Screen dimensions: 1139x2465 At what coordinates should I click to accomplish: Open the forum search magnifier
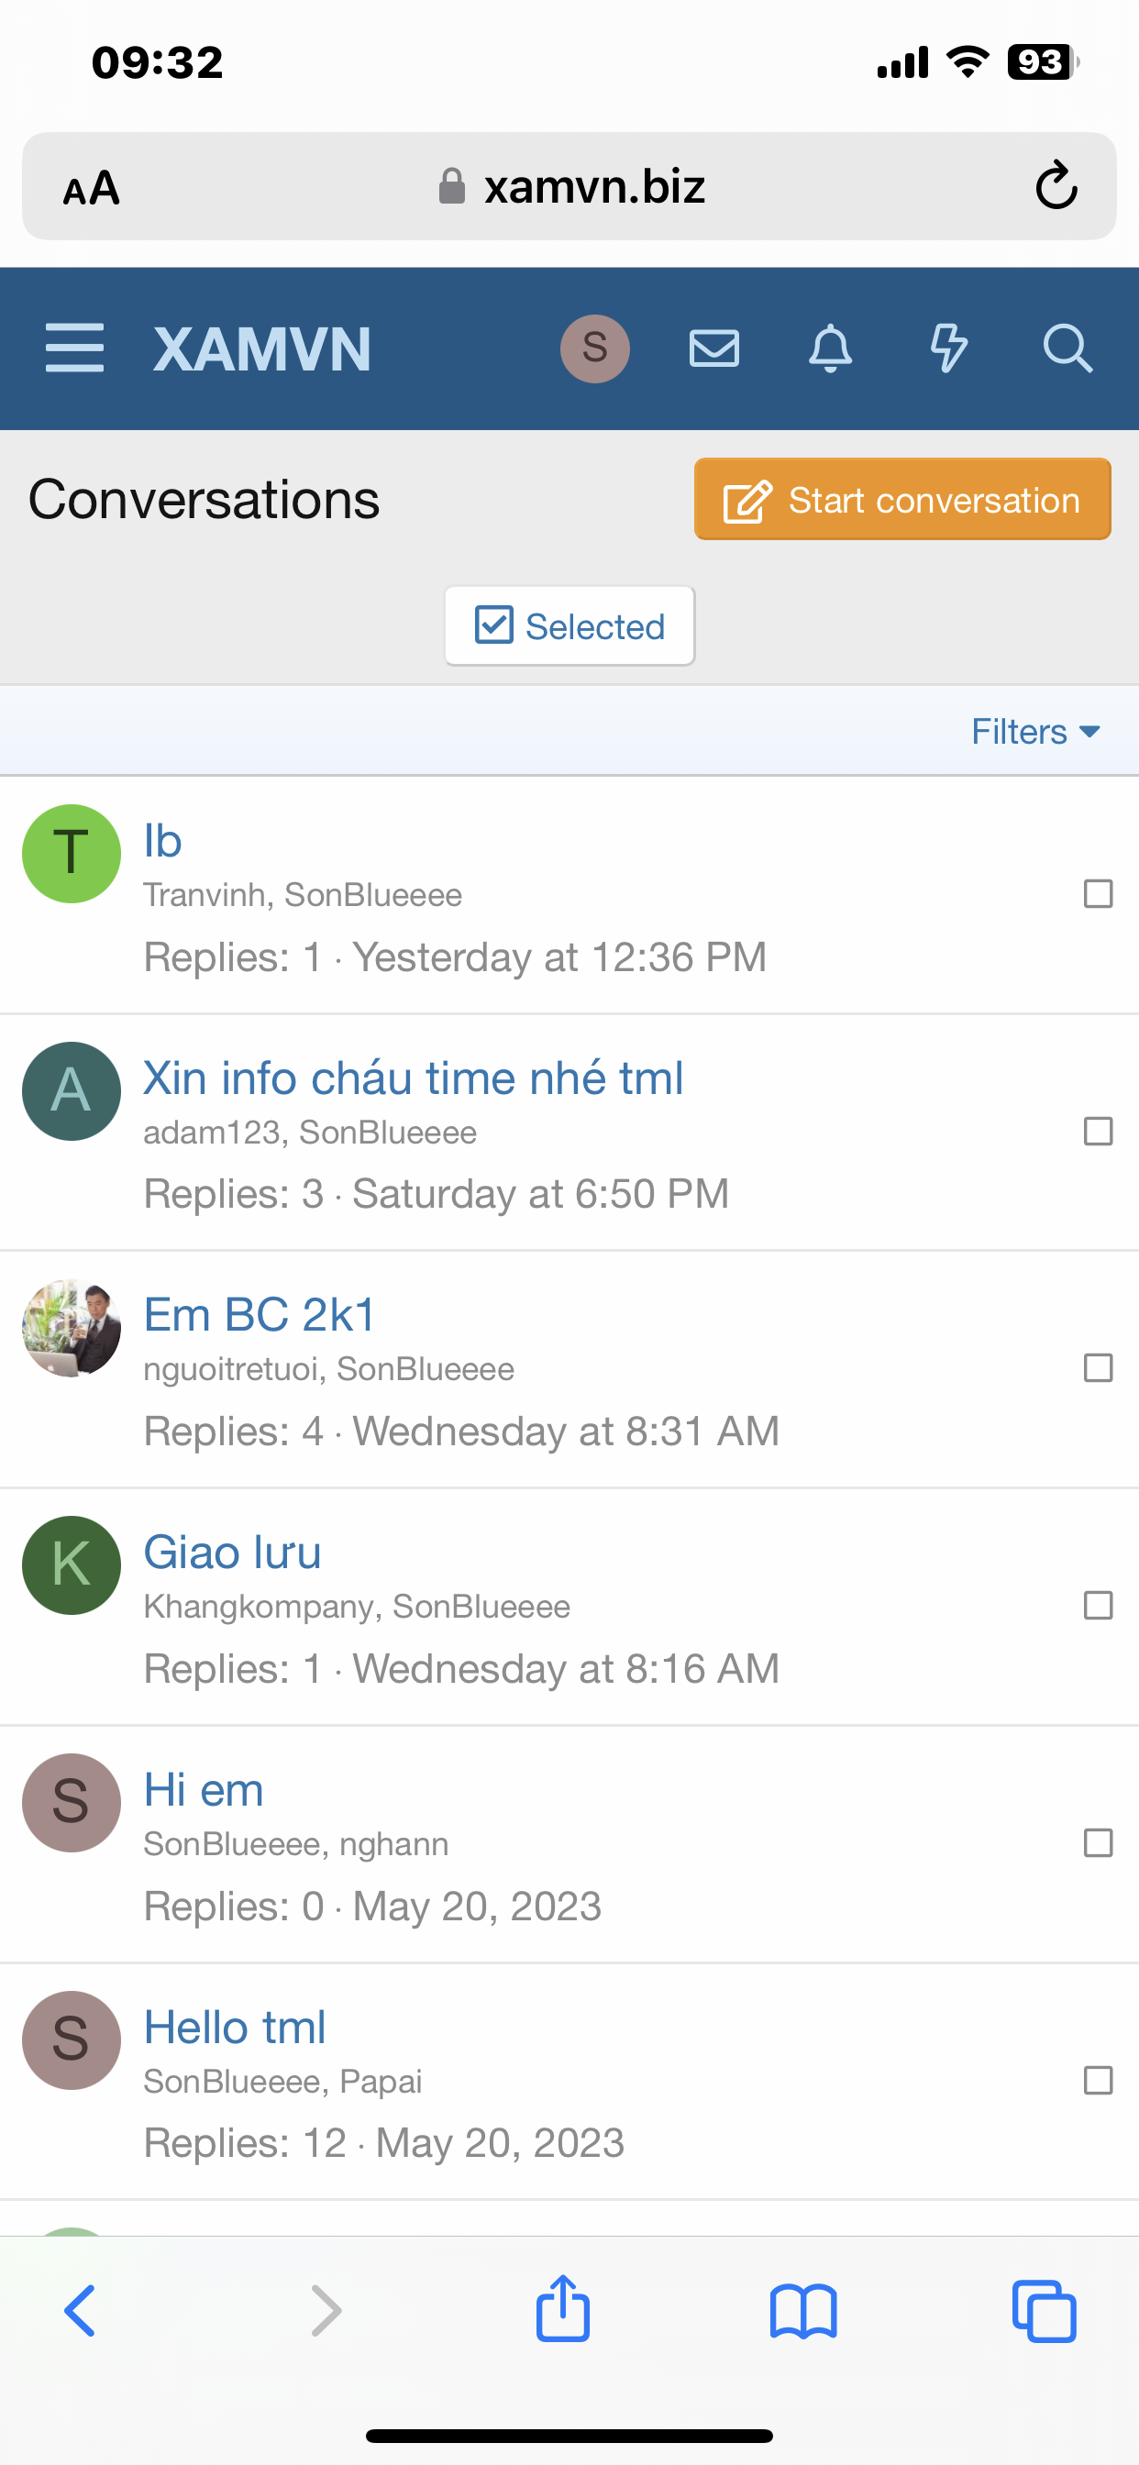[1067, 348]
